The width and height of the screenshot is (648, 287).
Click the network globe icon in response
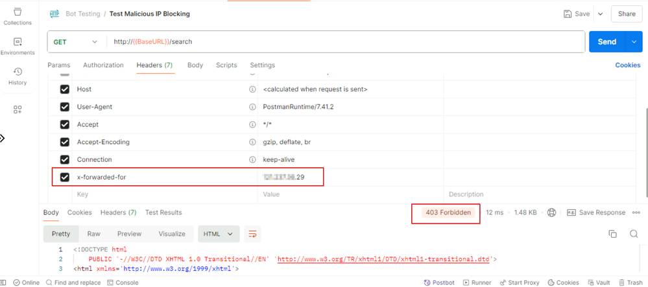551,212
